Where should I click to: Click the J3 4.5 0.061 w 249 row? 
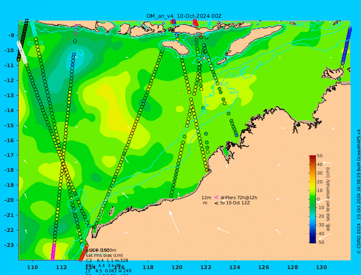109,271
